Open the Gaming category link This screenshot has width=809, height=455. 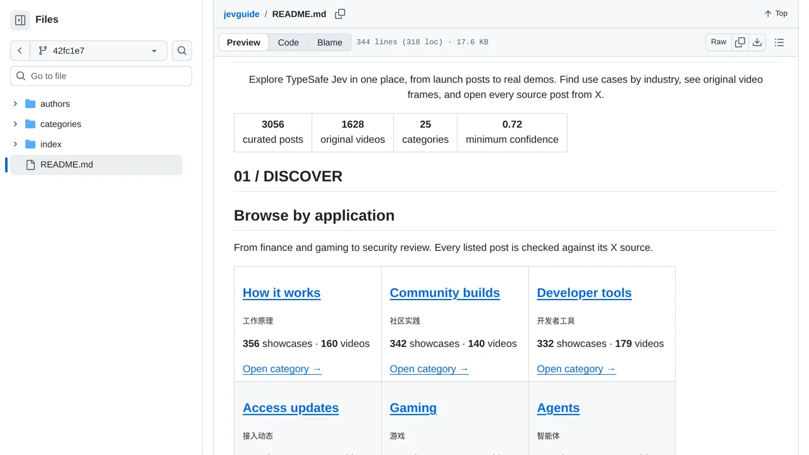point(413,408)
